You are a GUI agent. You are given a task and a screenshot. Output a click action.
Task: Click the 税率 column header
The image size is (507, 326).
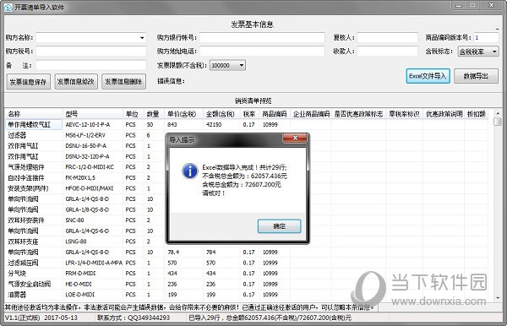pyautogui.click(x=249, y=114)
